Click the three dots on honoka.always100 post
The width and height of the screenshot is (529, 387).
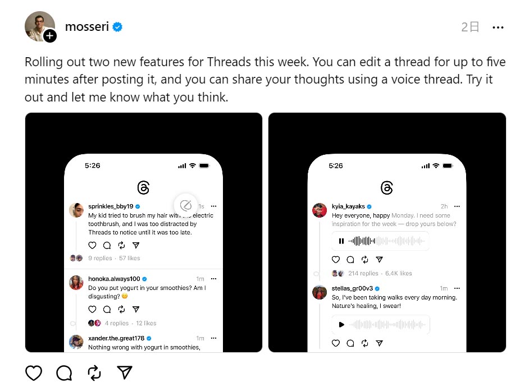tap(213, 279)
